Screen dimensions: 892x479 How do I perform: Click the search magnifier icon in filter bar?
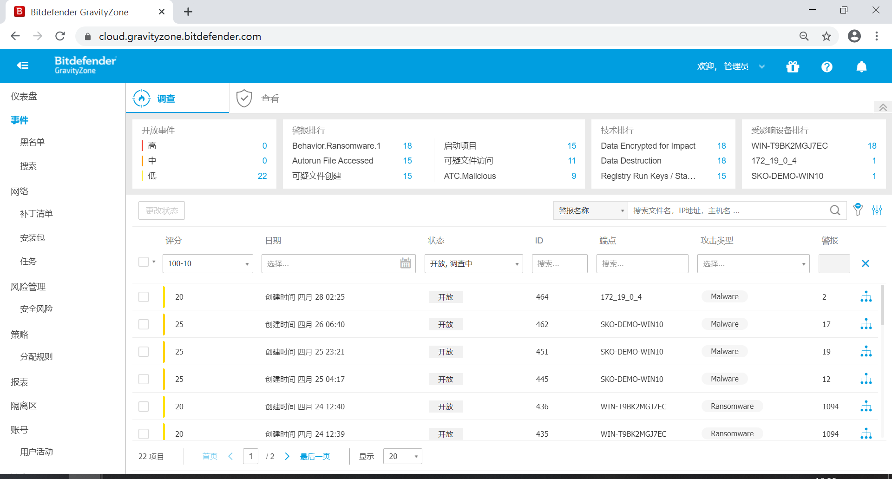click(835, 210)
